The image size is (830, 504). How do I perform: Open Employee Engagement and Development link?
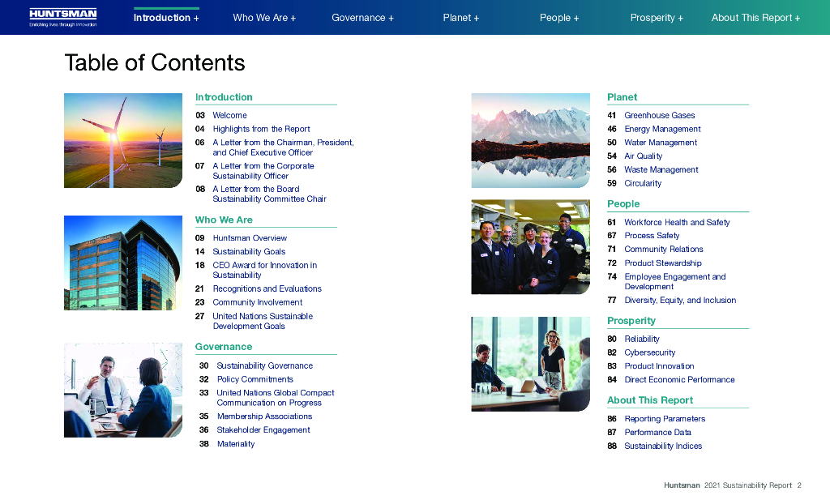675,282
